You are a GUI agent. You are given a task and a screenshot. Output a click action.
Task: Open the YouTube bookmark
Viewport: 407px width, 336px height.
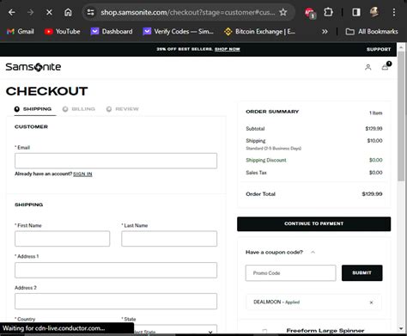[63, 32]
